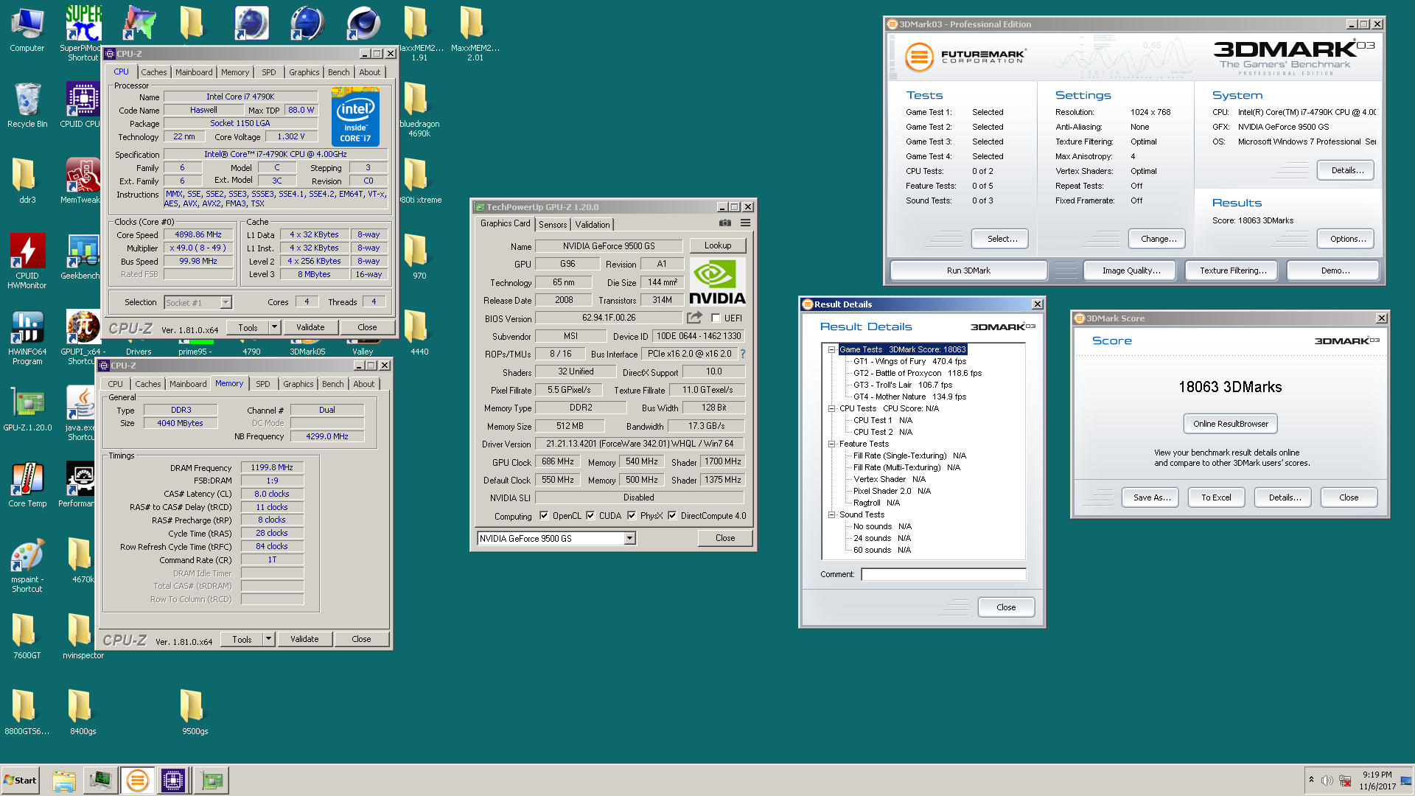Collapse the Feature Tests tree node
This screenshot has height=796, width=1415.
point(831,444)
